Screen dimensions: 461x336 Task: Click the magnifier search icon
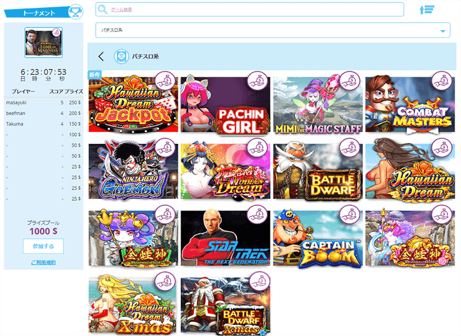[x=103, y=9]
